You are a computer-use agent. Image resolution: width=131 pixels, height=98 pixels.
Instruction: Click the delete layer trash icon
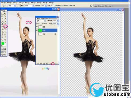pyautogui.click(x=56, y=64)
